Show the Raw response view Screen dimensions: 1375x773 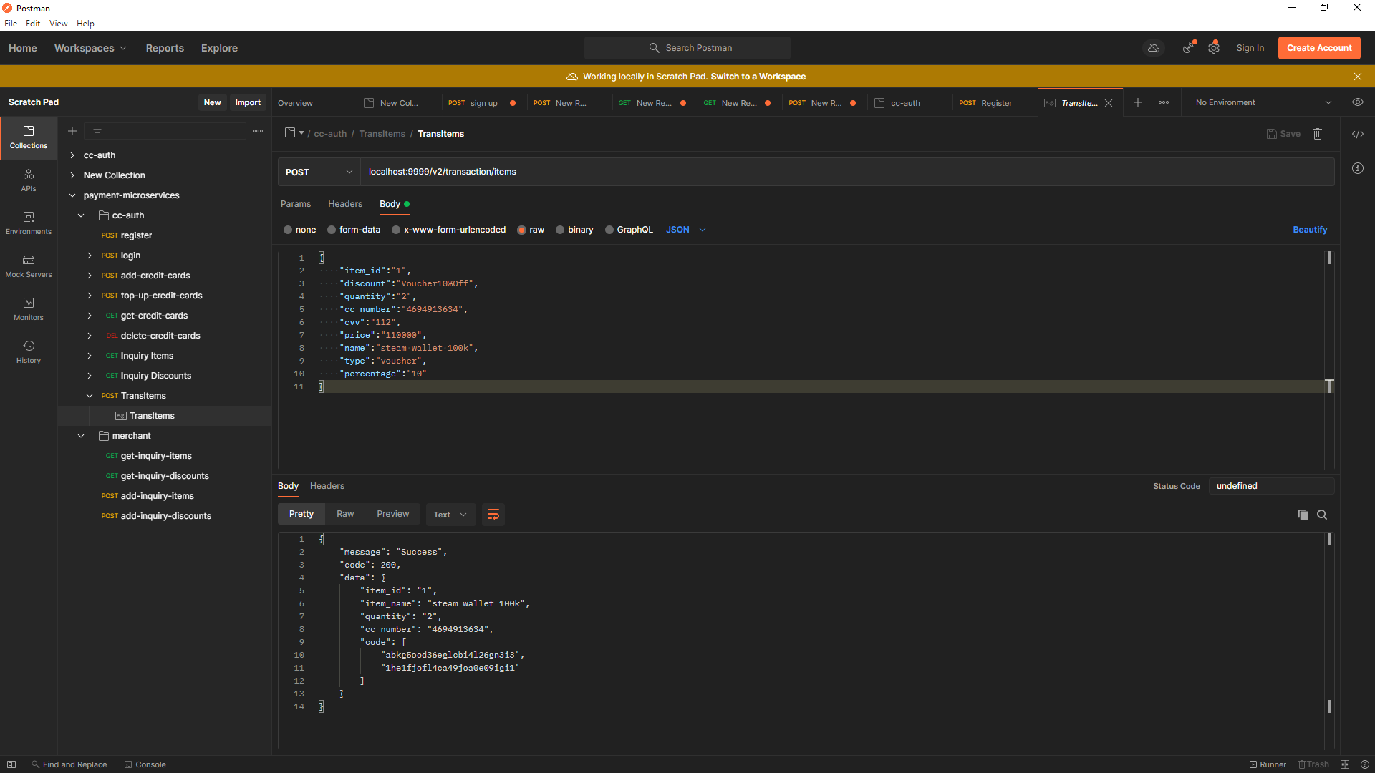pyautogui.click(x=345, y=514)
